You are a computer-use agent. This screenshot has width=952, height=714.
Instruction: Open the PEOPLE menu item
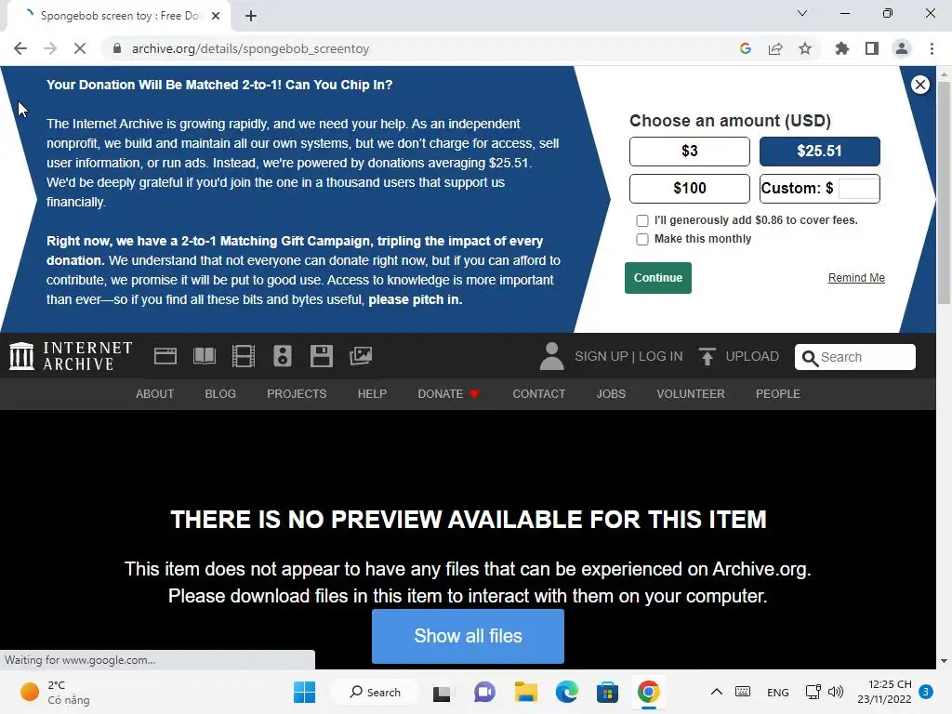(x=778, y=394)
